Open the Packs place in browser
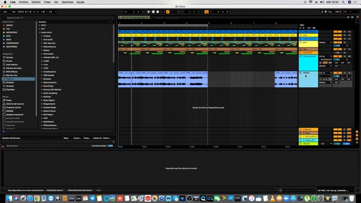Screen dimensions: 361x203 [9, 100]
